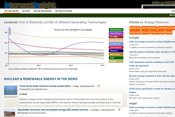Switch to IN THE REGIONS tab
Screen dimensions: 175x117
click(43, 11)
